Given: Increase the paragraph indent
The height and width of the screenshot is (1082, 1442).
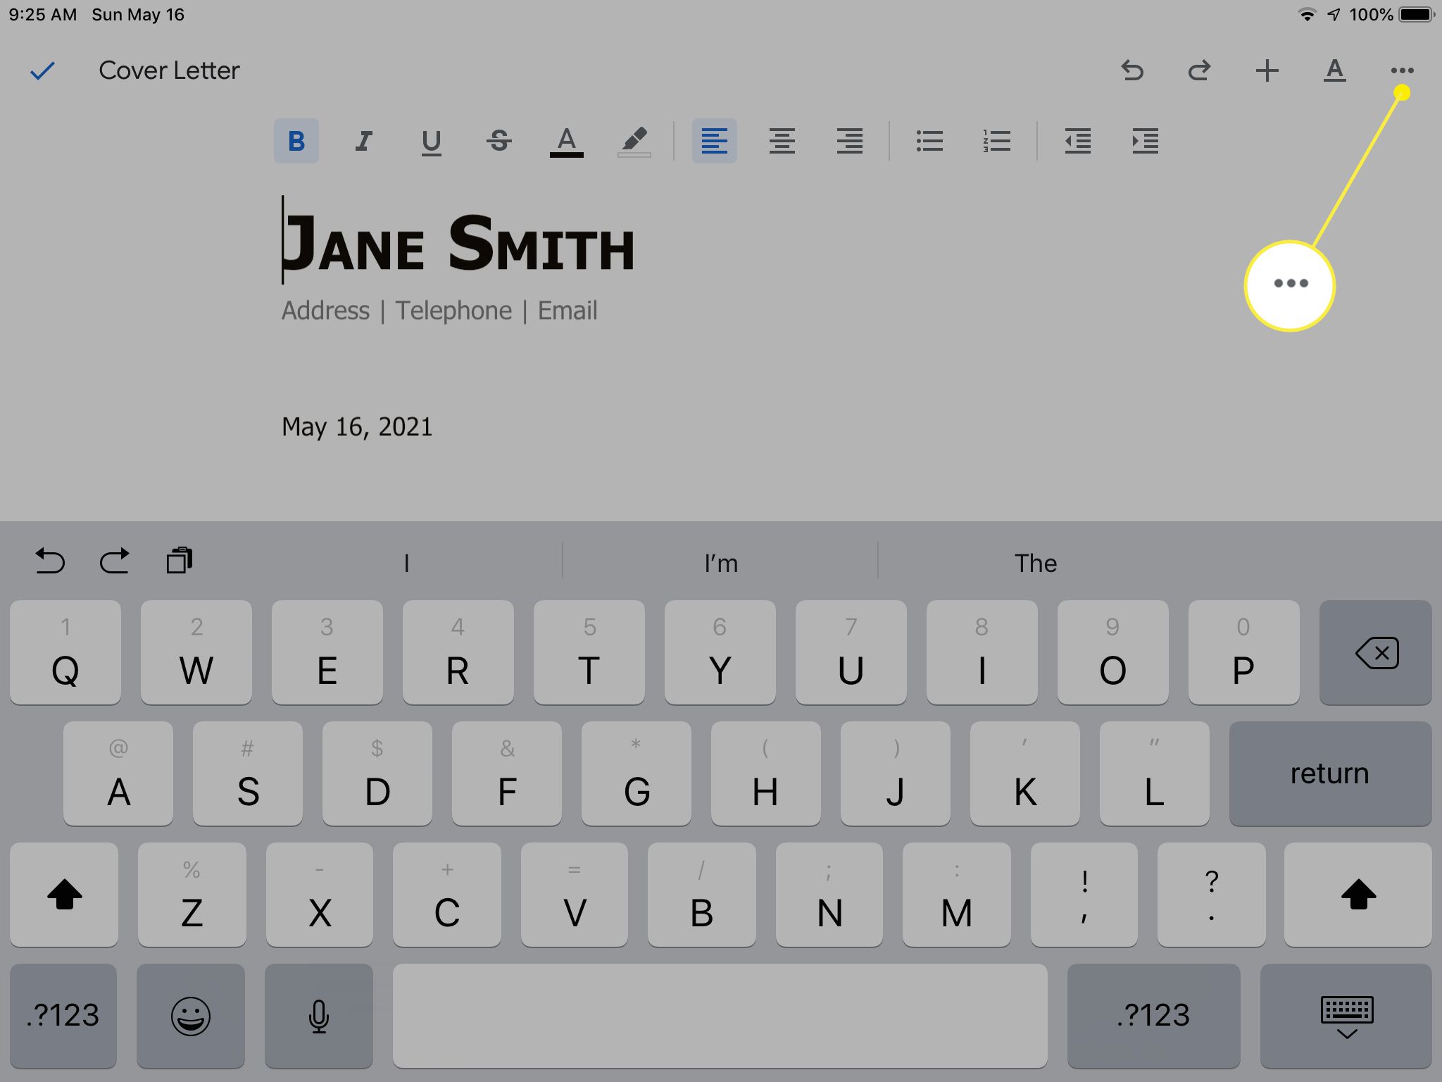Looking at the screenshot, I should pos(1145,141).
